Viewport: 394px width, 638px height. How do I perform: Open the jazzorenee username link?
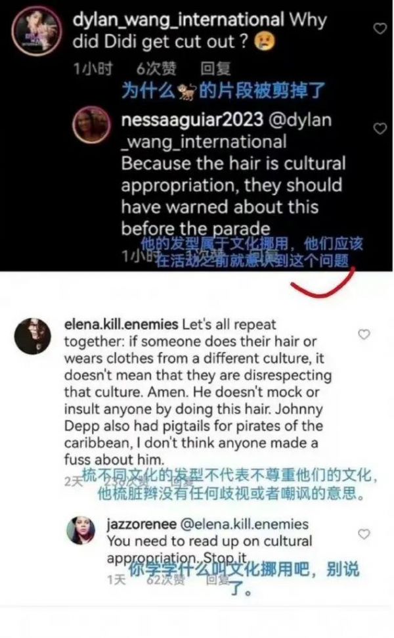[x=141, y=524]
